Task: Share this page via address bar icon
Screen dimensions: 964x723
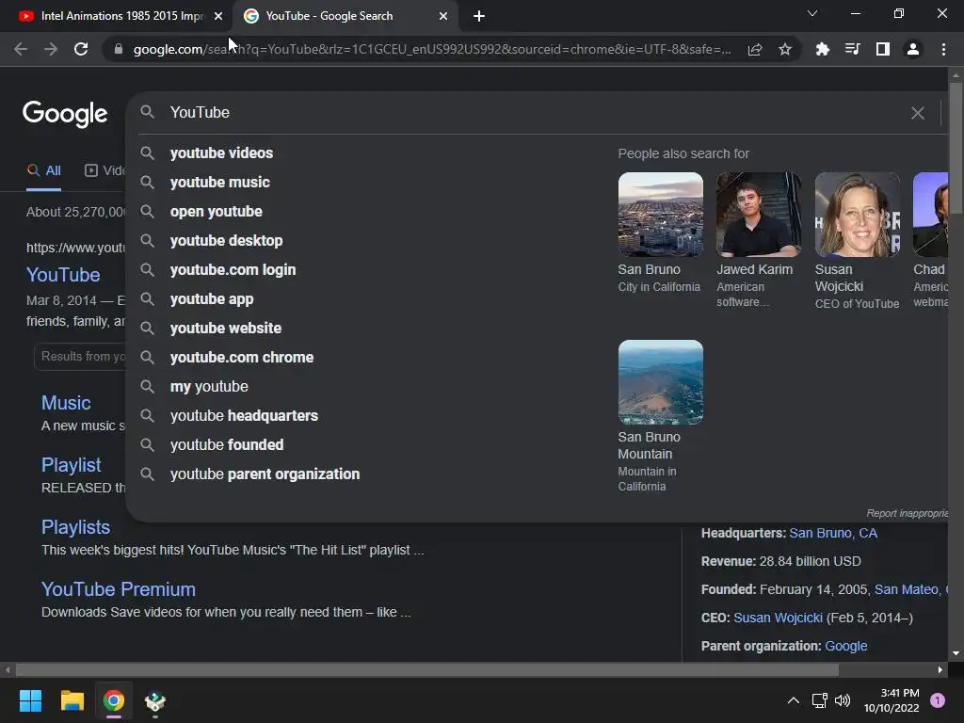Action: (755, 49)
